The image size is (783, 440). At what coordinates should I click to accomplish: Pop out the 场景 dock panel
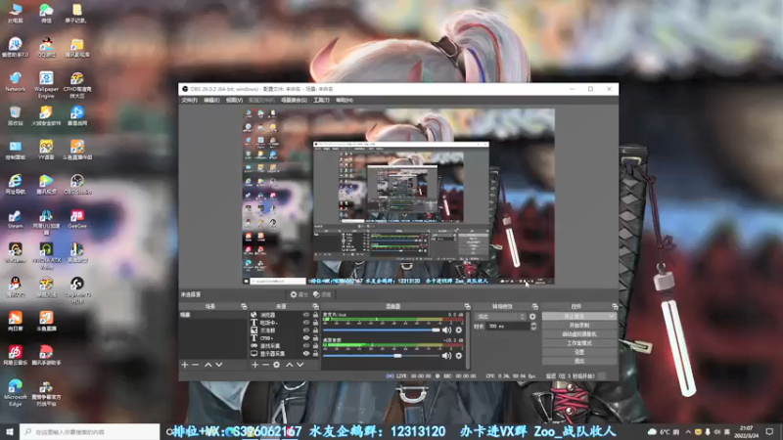[x=244, y=306]
